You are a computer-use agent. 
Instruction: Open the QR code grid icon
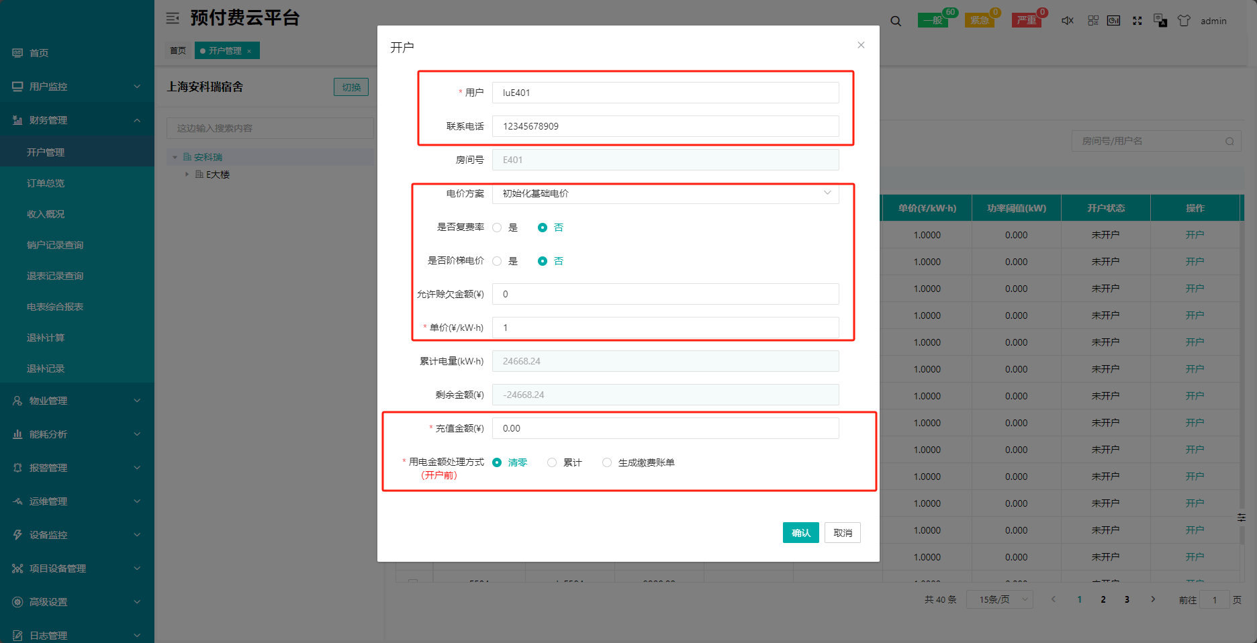coord(1093,21)
